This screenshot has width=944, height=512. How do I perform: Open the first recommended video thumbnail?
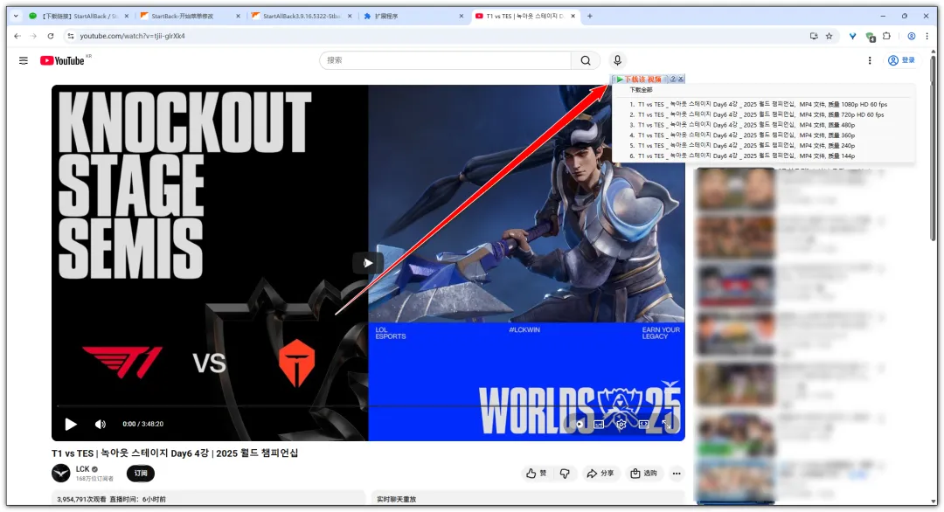[x=735, y=189]
